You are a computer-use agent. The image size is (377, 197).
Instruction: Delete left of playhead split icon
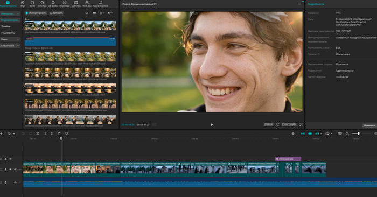(45, 133)
